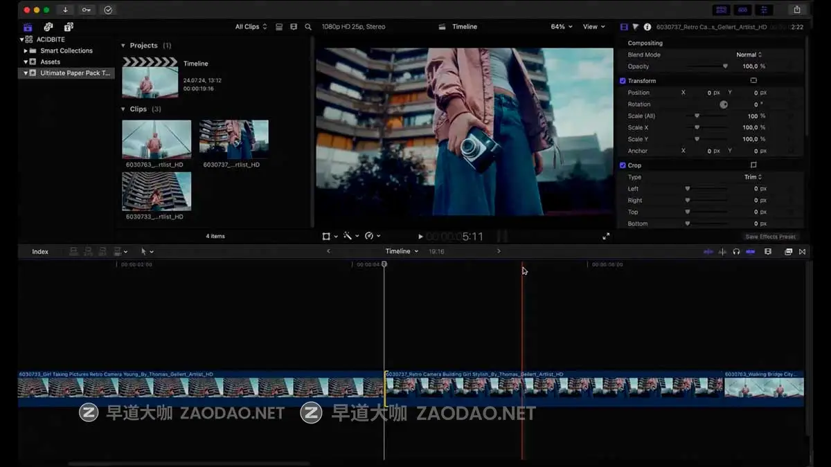Collapse the Clips section in the browser
Image resolution: width=831 pixels, height=467 pixels.
pyautogui.click(x=123, y=109)
